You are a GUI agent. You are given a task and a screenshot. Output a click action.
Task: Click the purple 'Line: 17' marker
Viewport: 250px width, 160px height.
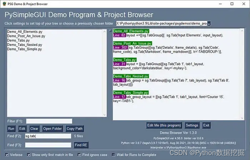[119, 97]
